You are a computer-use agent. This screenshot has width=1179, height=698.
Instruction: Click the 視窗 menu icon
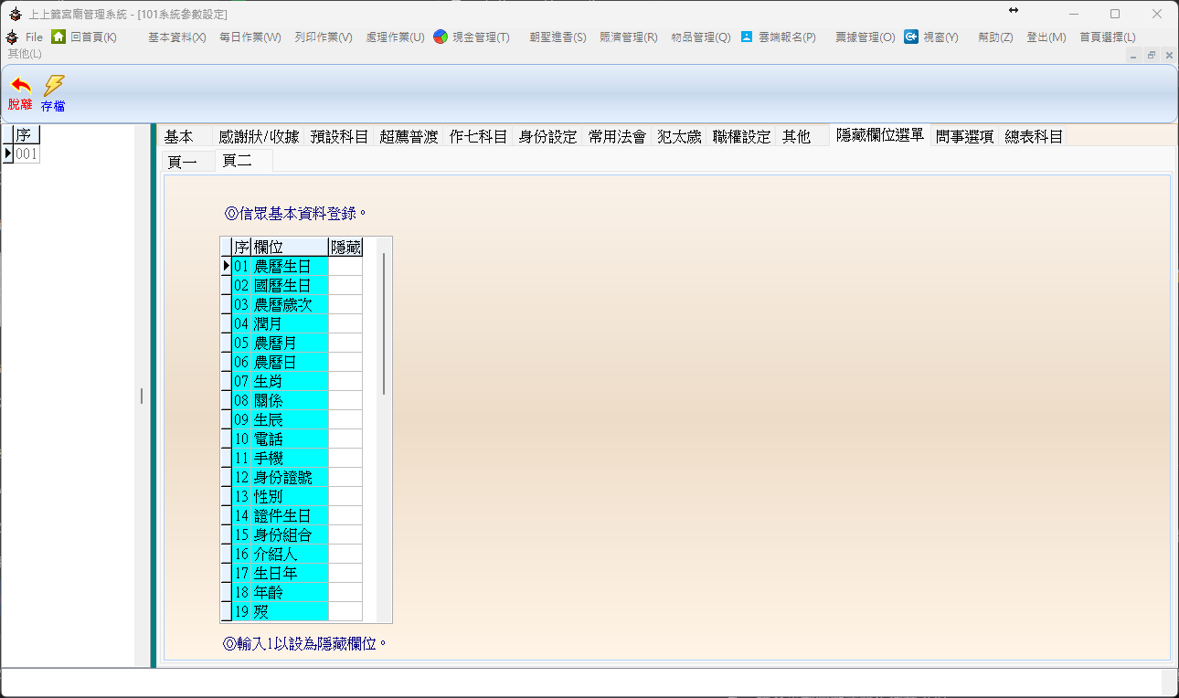pyautogui.click(x=911, y=37)
